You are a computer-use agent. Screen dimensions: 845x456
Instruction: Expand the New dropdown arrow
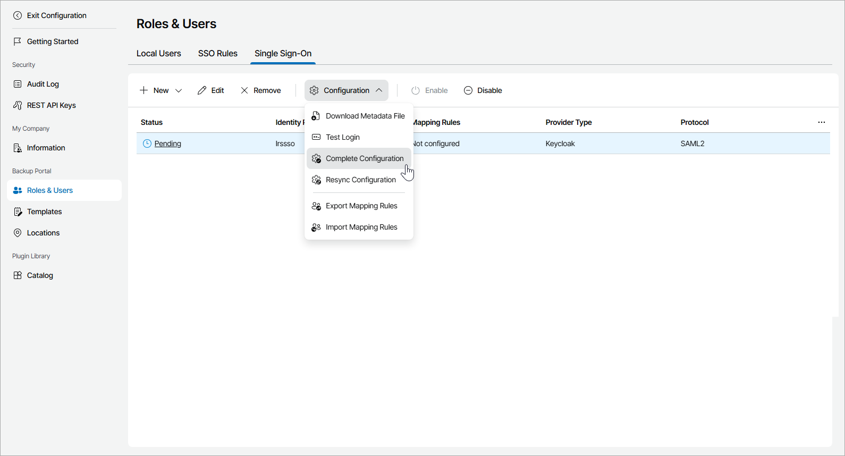[179, 90]
